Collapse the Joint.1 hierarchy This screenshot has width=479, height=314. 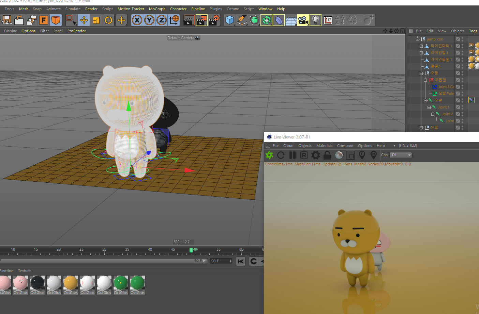pyautogui.click(x=429, y=107)
